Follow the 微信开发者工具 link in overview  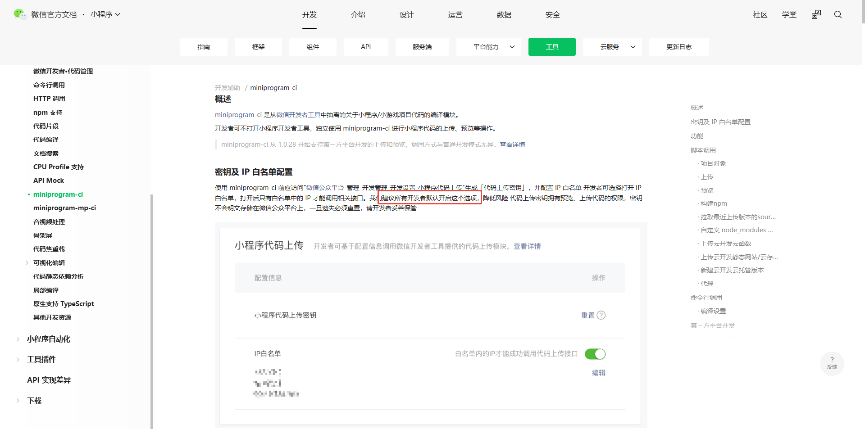point(298,115)
